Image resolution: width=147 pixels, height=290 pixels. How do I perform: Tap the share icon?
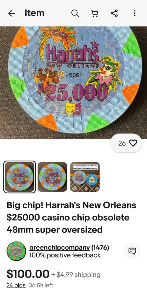point(114,13)
